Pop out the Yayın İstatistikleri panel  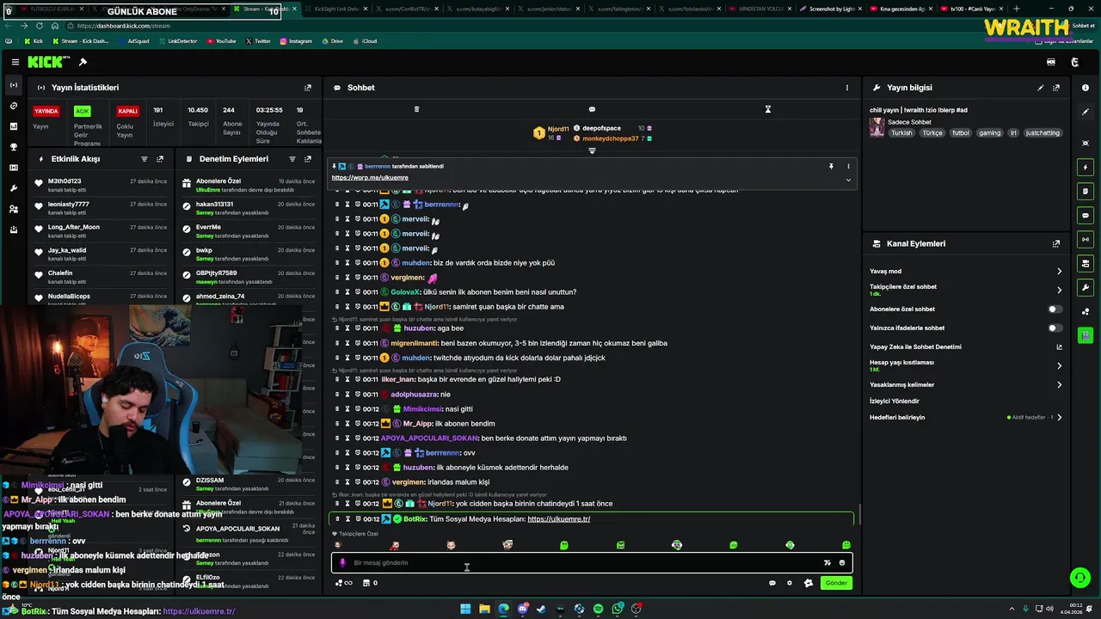[308, 88]
